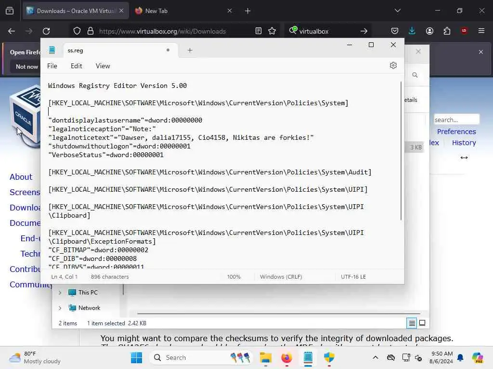Open the History link
Screen dimensions: 493x369
click(x=464, y=142)
